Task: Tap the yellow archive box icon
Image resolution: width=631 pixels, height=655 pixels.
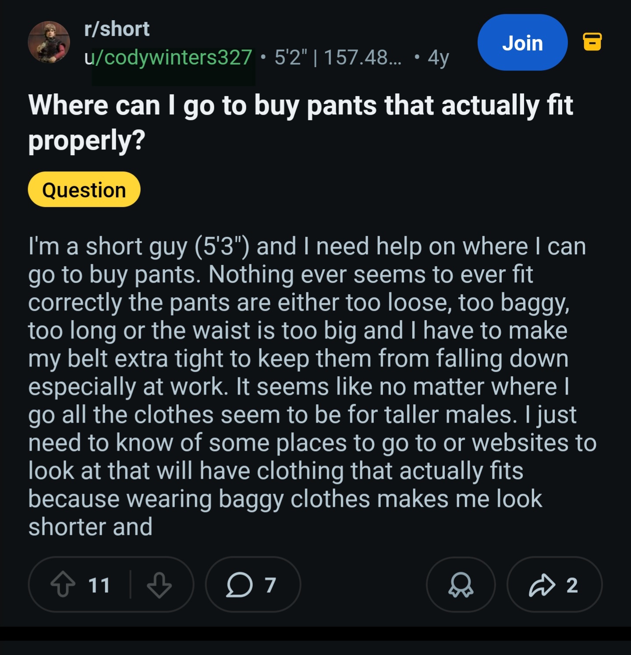Action: 592,42
